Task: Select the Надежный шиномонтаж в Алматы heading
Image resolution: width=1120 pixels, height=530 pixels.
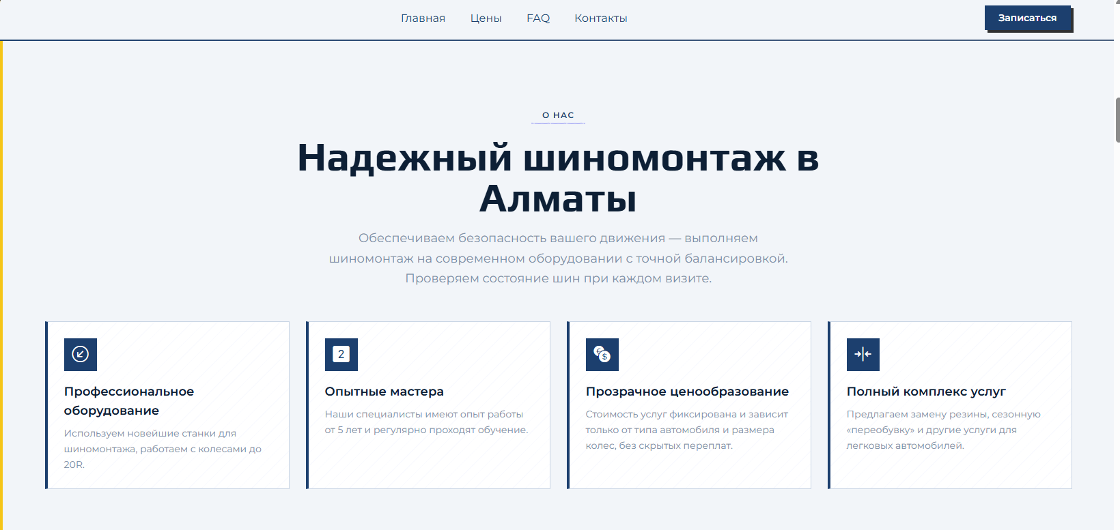Action: click(x=558, y=178)
